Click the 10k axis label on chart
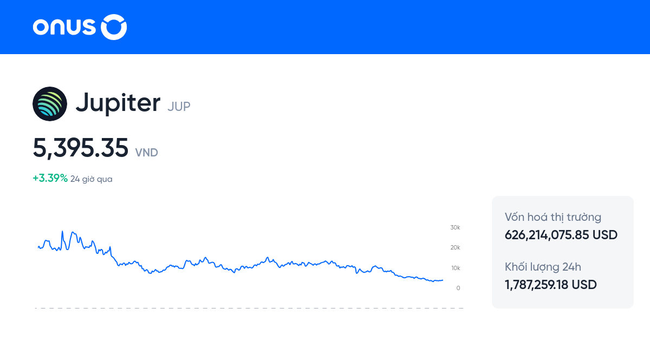 click(455, 268)
